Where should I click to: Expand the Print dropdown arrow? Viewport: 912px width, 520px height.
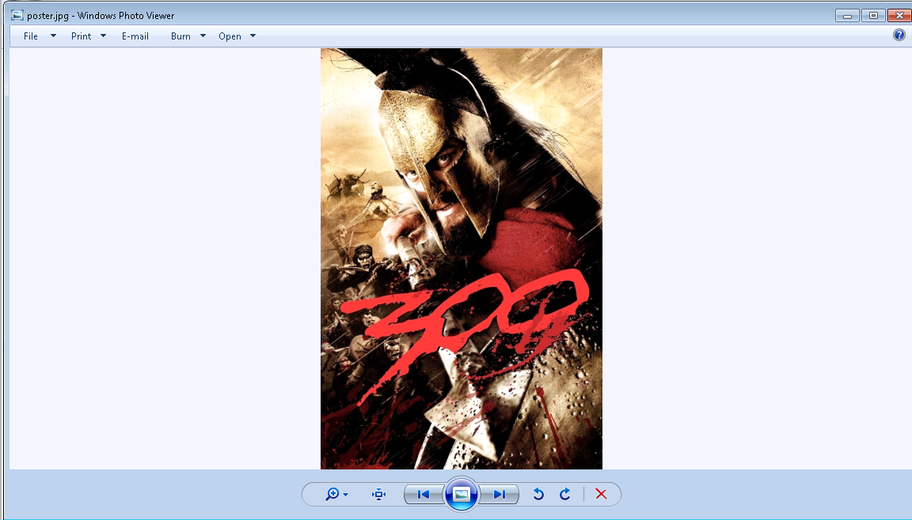(x=104, y=36)
